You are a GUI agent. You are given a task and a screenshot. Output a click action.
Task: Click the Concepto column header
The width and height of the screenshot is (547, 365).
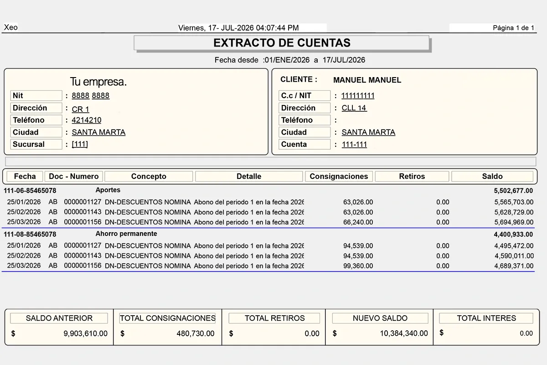pos(149,177)
